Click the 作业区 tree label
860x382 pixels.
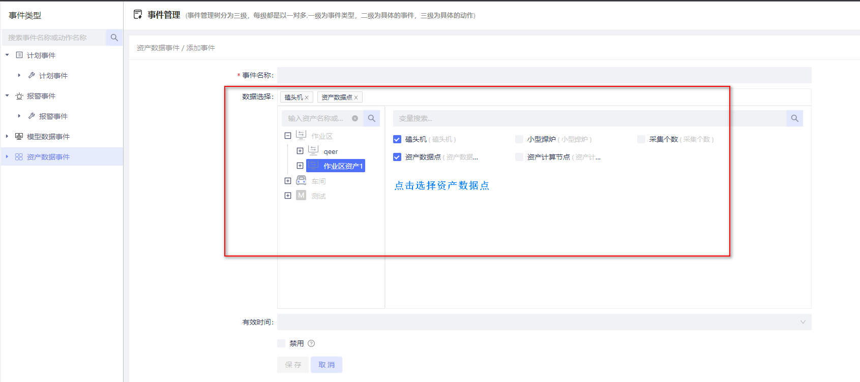pyautogui.click(x=322, y=136)
